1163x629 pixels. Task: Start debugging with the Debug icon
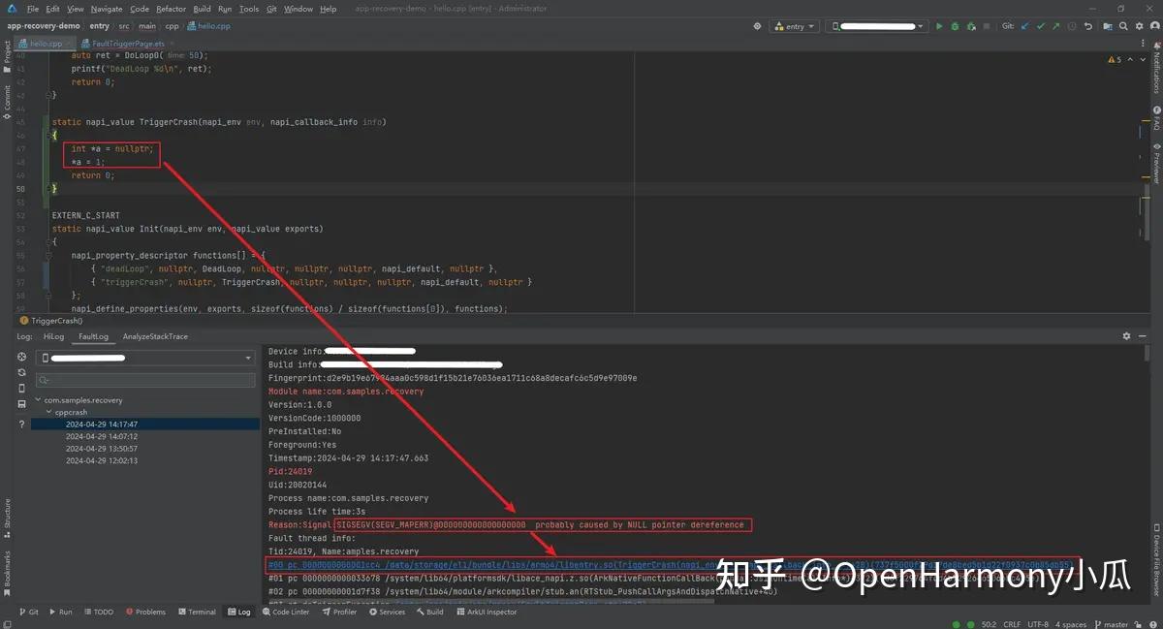pos(954,26)
